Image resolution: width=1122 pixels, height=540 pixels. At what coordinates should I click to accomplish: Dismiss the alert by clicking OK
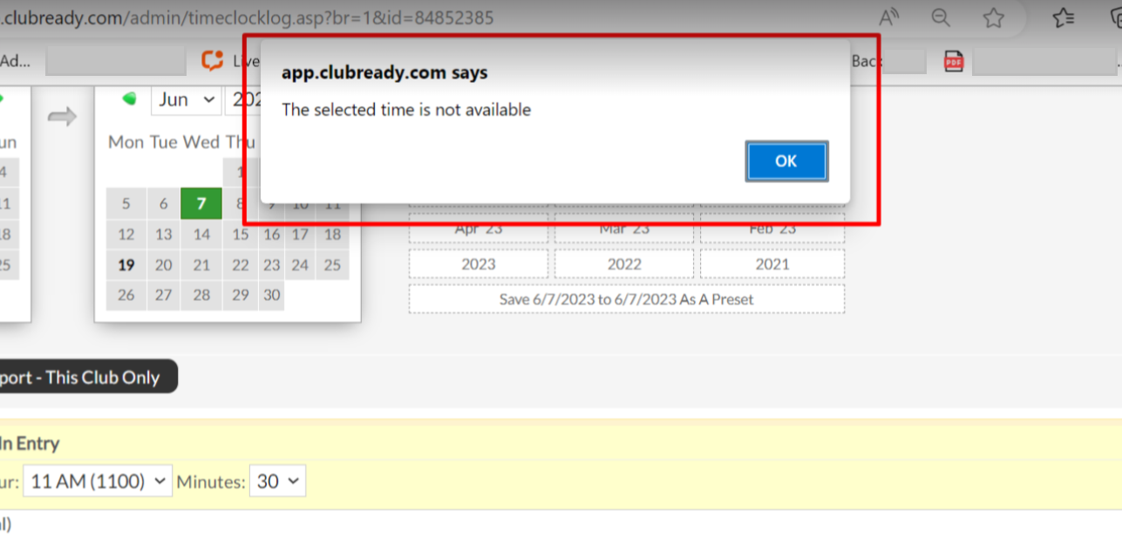(785, 161)
